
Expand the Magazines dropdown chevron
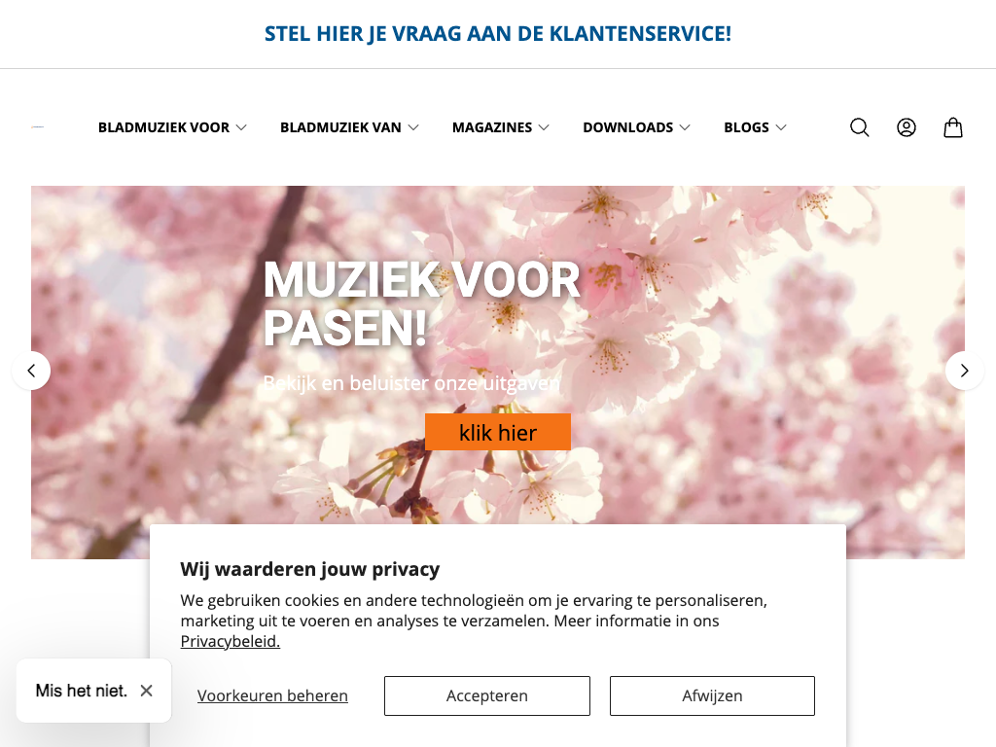click(x=544, y=127)
